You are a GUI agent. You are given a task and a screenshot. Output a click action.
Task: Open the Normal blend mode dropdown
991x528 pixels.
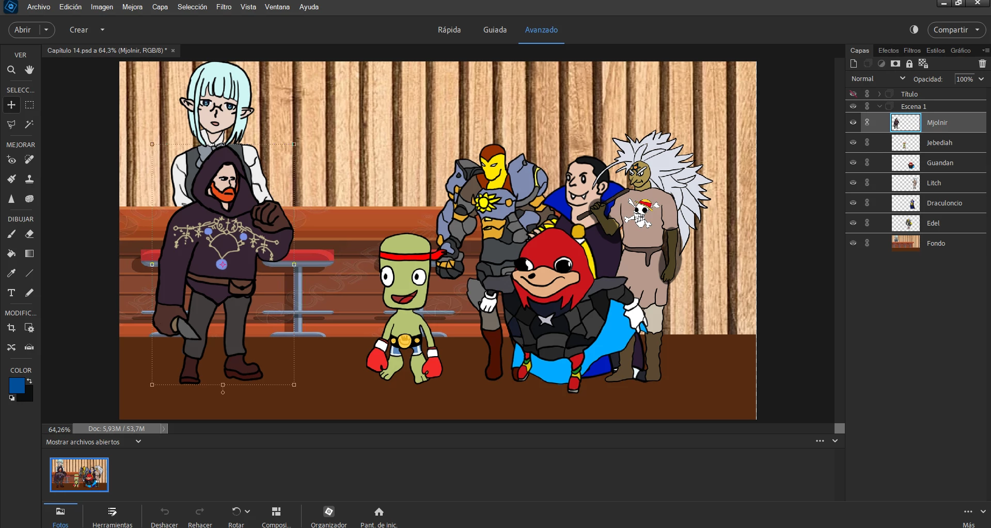click(x=877, y=79)
